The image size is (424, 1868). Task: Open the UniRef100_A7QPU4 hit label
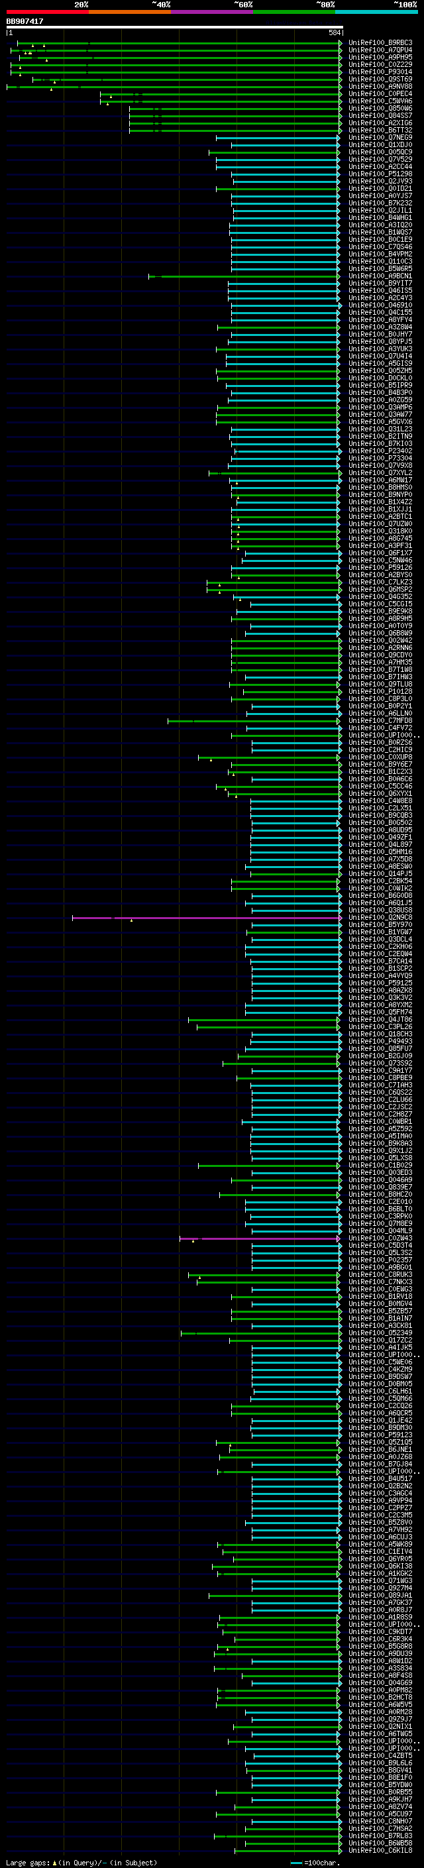[x=380, y=50]
